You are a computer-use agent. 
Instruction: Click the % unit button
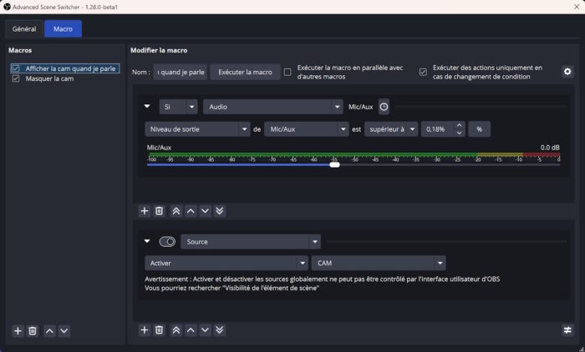[479, 129]
